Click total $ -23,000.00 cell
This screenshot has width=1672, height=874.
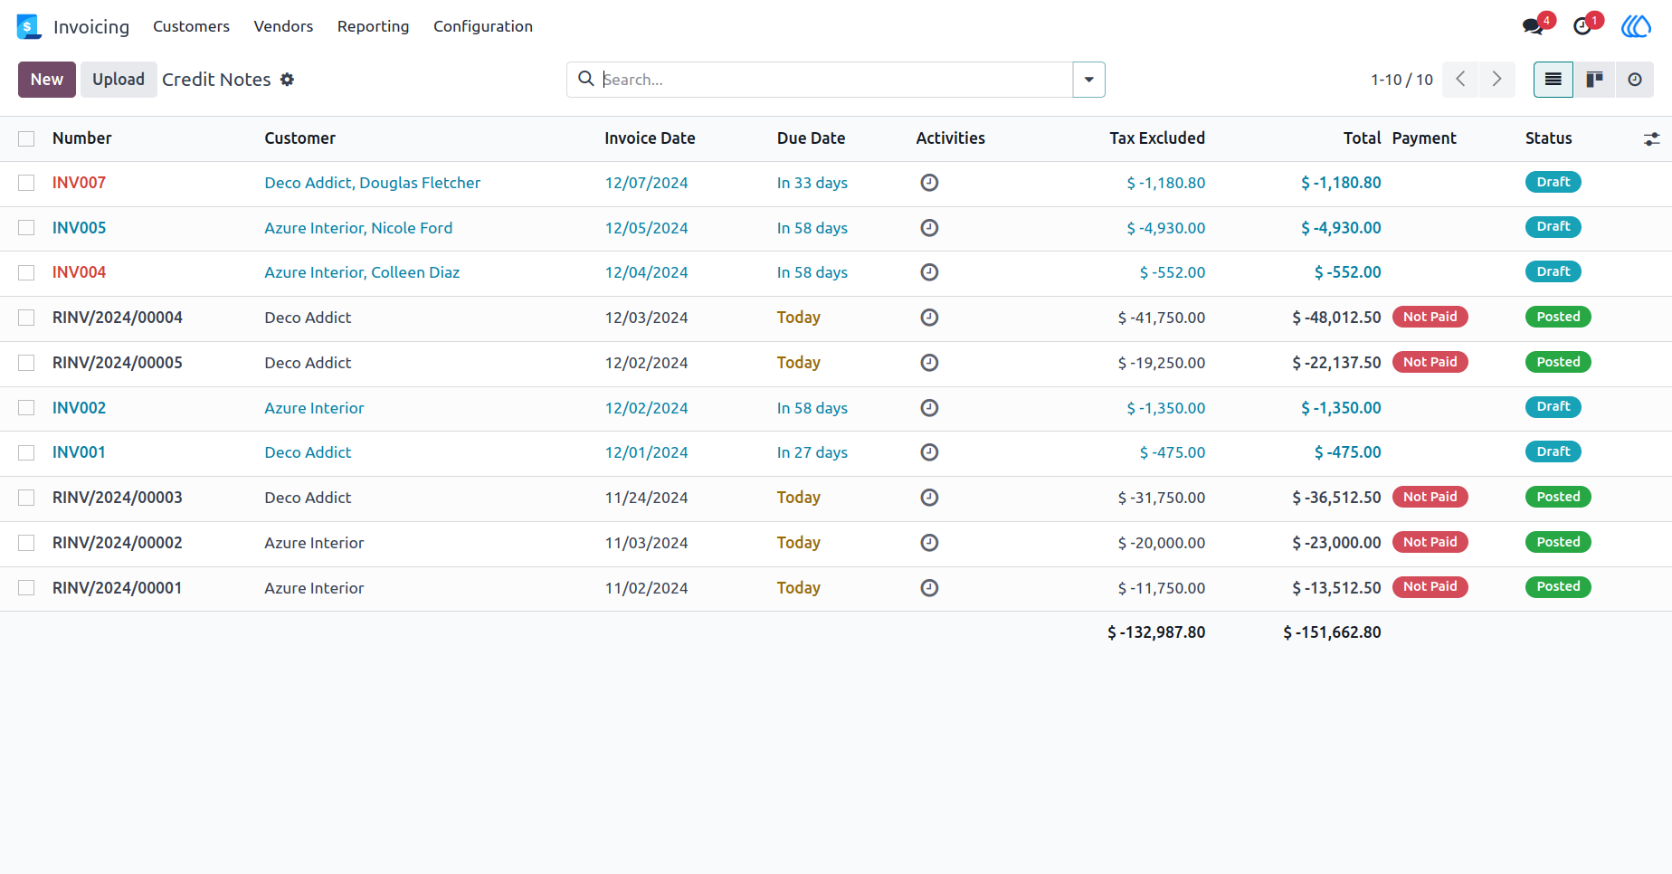click(1336, 543)
